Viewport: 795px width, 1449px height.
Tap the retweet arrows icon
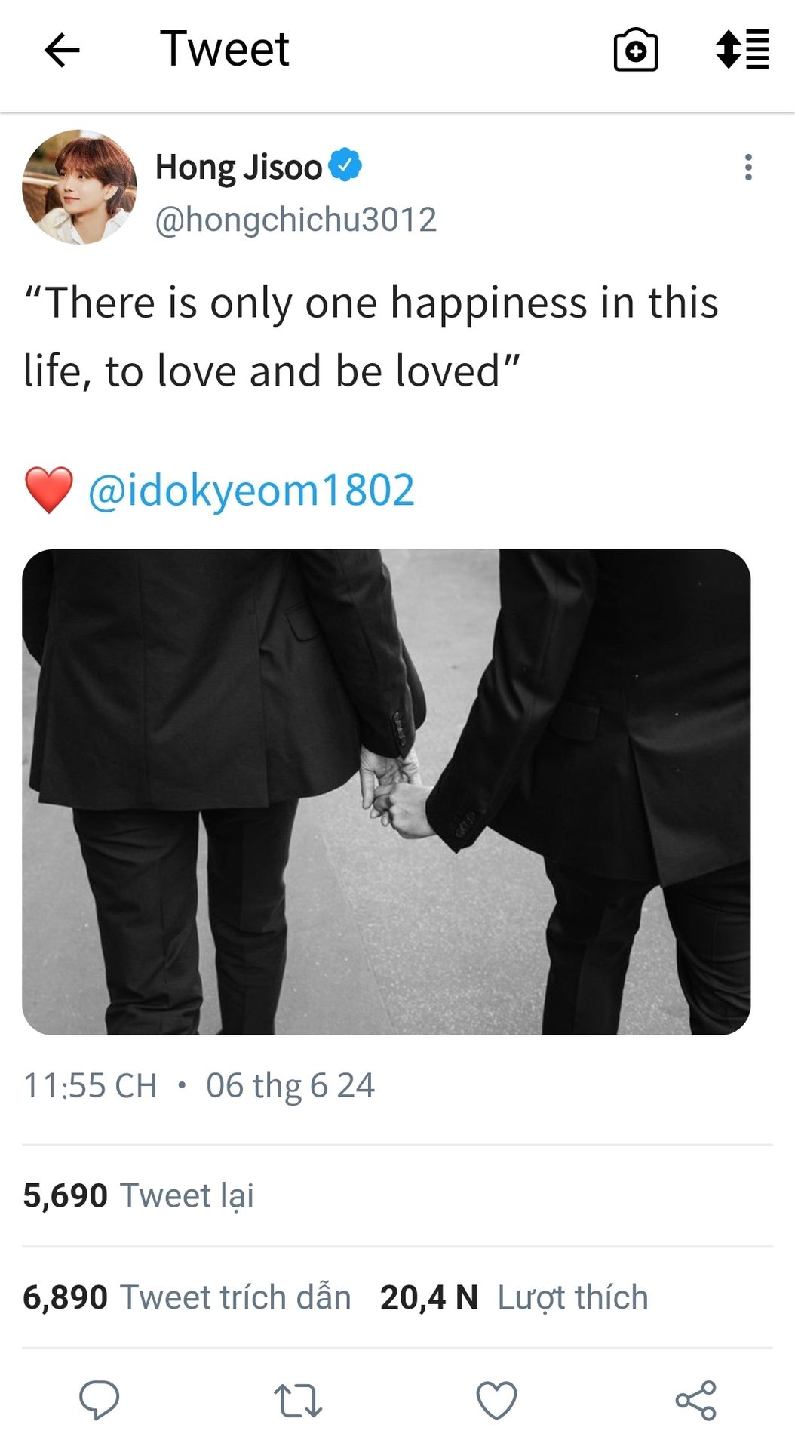click(x=298, y=1400)
